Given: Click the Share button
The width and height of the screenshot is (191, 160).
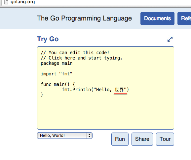Looking at the screenshot, I should point(142,139).
